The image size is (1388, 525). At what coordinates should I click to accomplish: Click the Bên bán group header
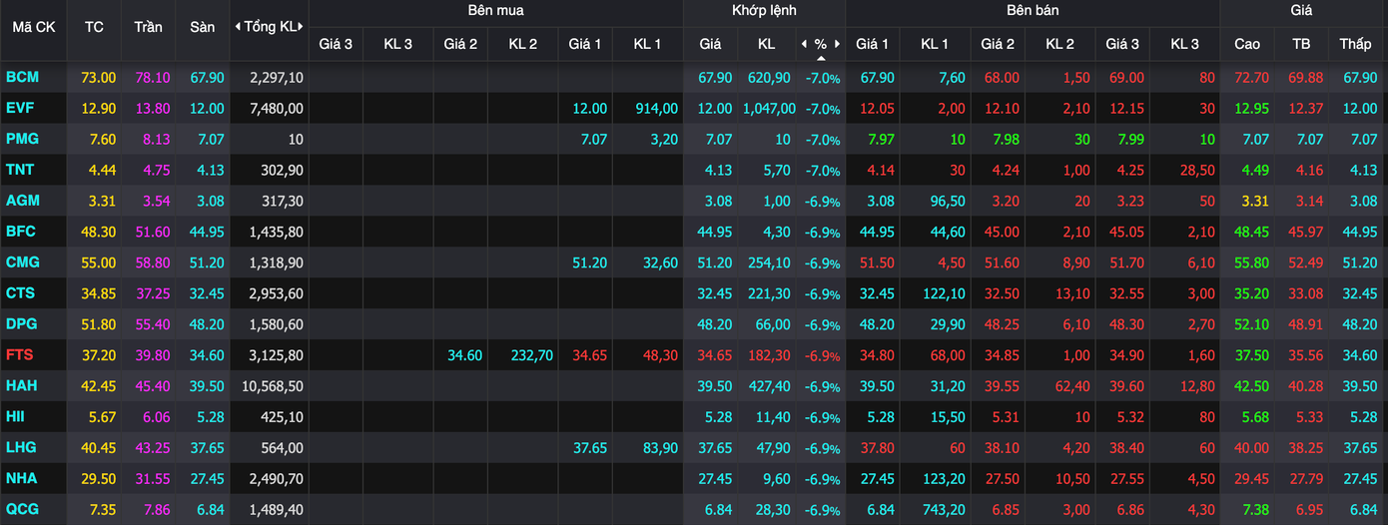click(1033, 11)
